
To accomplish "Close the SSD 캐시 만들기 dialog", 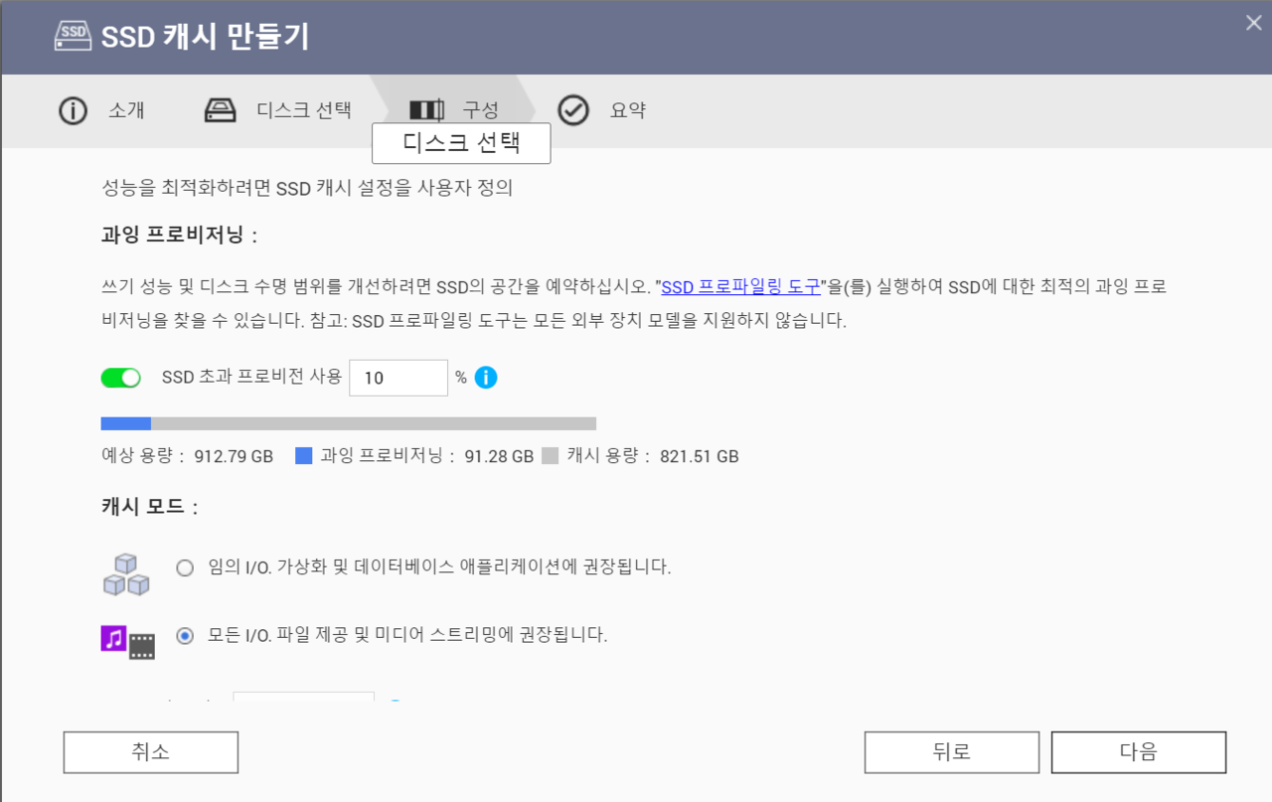I will 1254,23.
